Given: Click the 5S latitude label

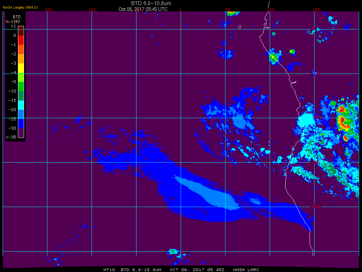Looking at the screenshot, I should pos(317,73).
